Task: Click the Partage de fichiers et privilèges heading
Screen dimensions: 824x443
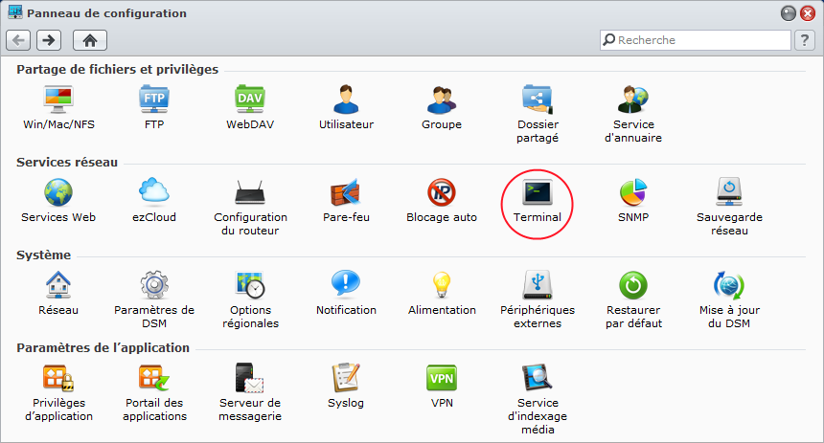Action: 118,69
